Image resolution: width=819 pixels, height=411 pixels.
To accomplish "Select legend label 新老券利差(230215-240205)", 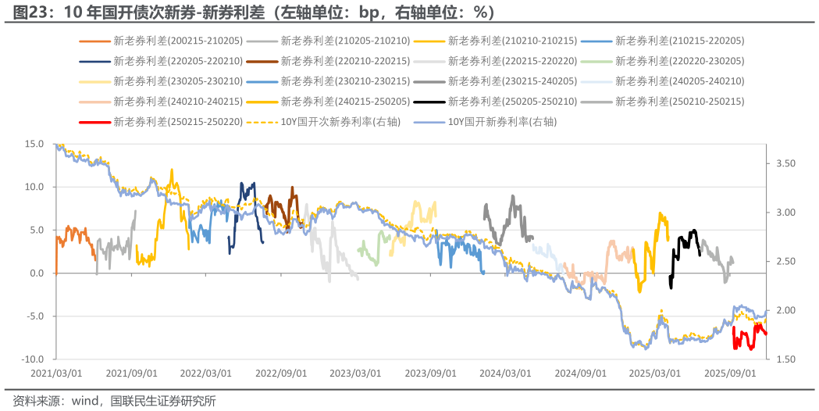I will pyautogui.click(x=512, y=81).
